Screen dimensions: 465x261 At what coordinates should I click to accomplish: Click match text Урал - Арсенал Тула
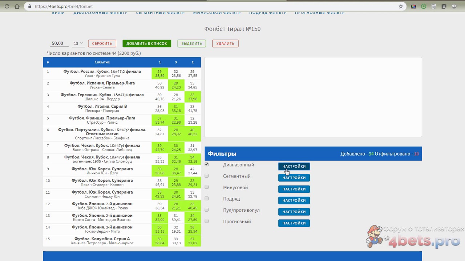(x=102, y=76)
